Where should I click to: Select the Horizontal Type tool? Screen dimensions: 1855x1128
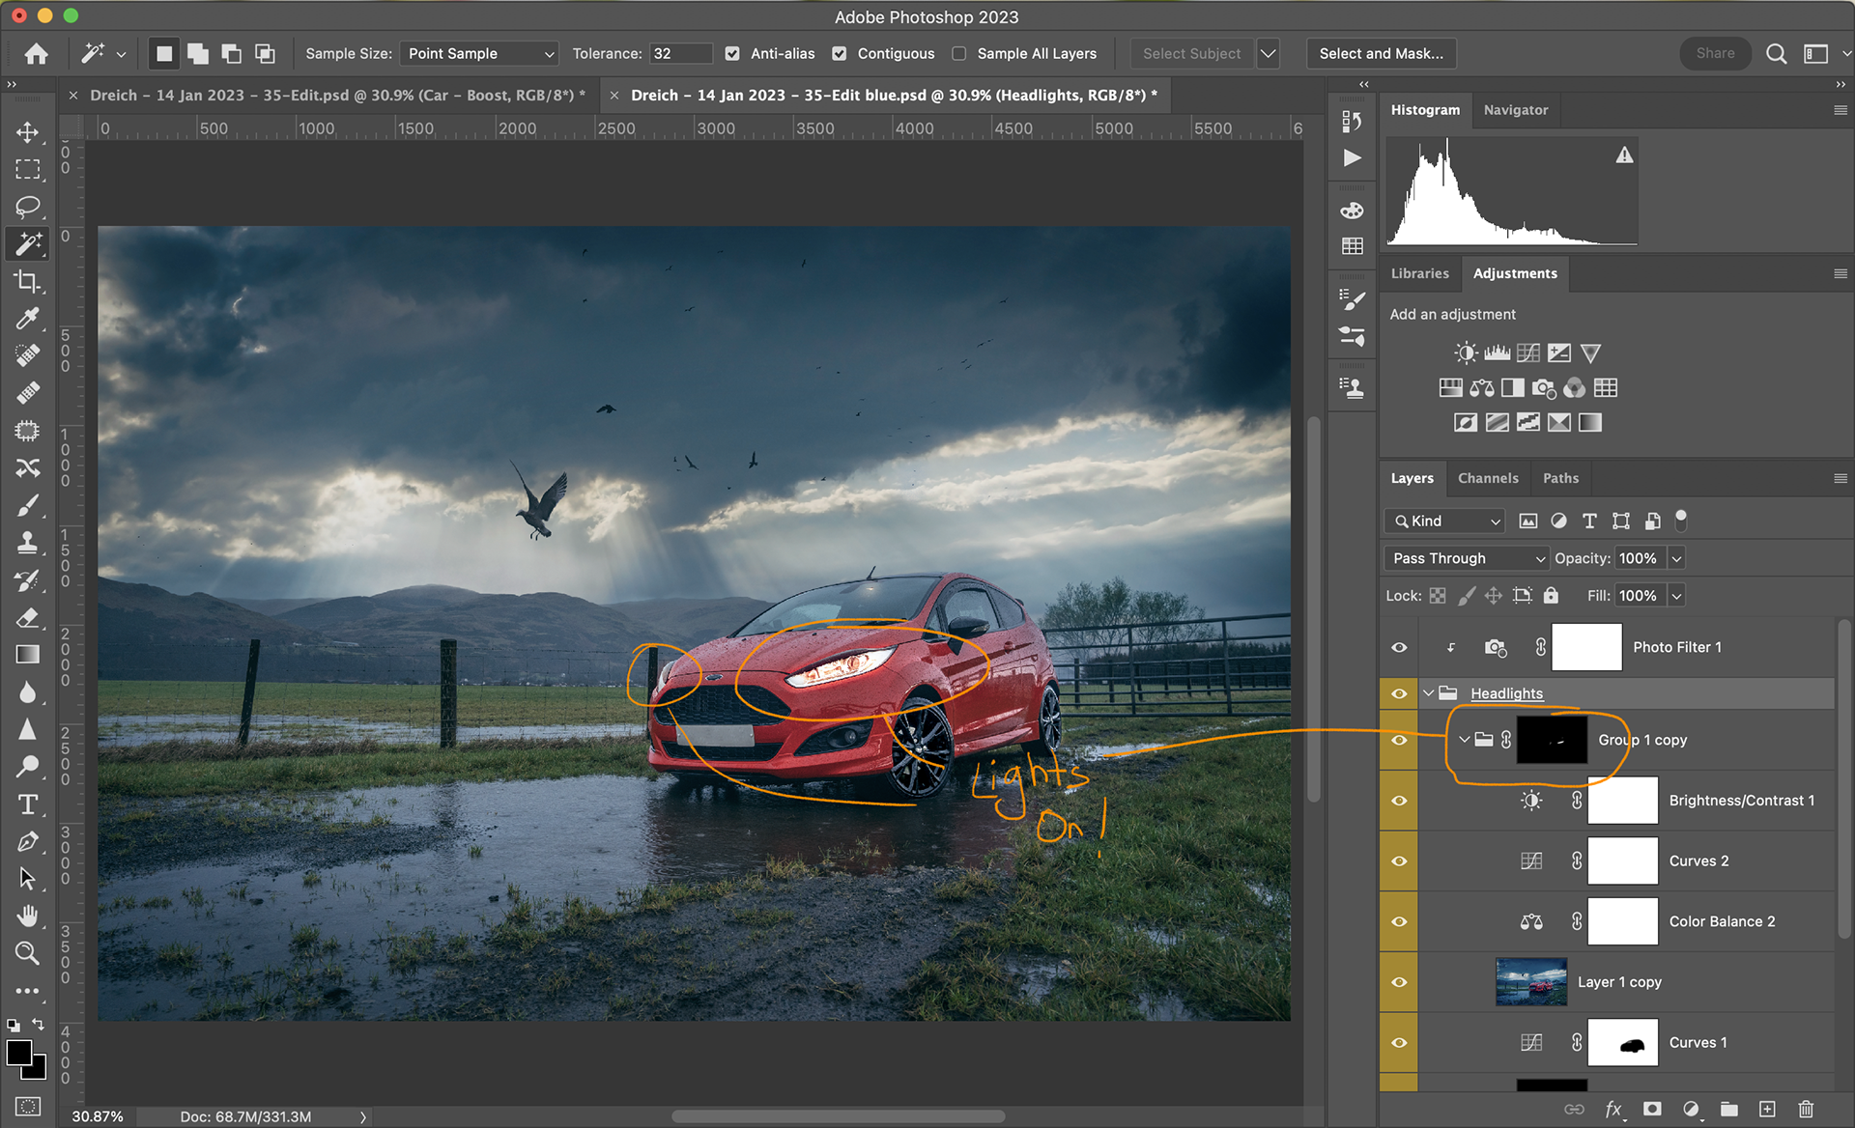[x=28, y=804]
